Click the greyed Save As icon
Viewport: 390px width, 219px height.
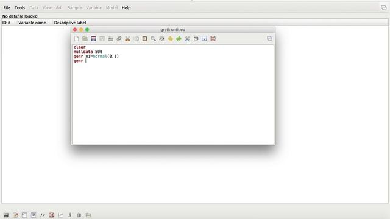click(102, 39)
